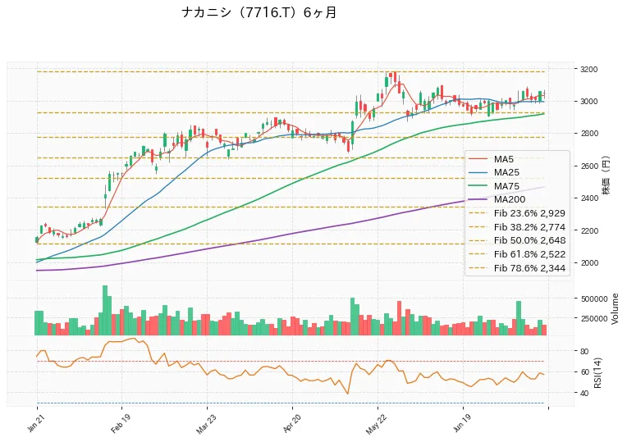The image size is (627, 442).
Task: Click the tallest green volume bar in mid-February
Action: (105, 310)
